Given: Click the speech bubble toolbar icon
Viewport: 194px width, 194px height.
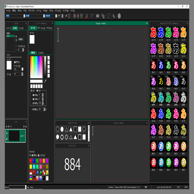Looking at the screenshot, I should point(108,16).
